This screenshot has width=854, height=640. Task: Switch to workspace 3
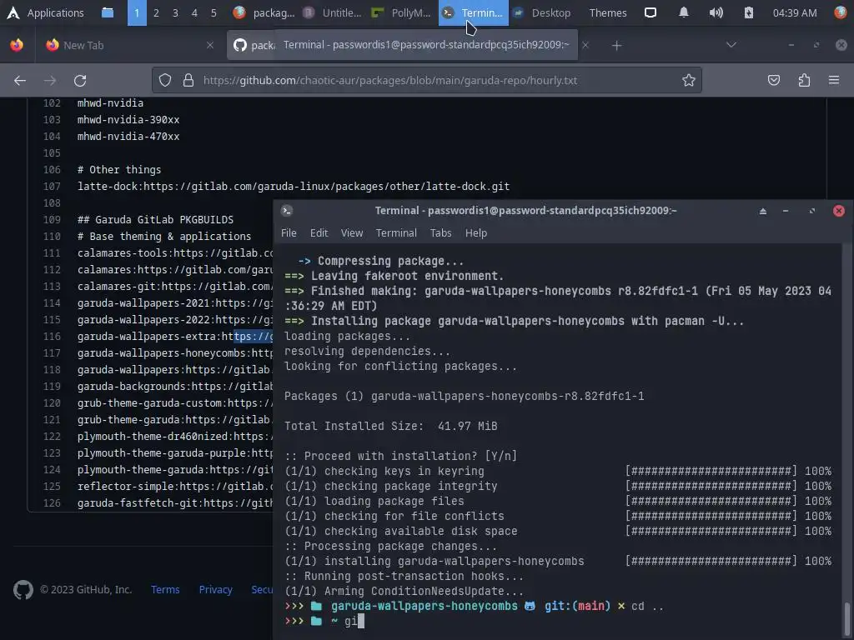[x=175, y=12]
